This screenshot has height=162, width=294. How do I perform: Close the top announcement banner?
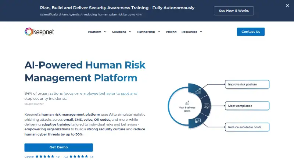287,6
